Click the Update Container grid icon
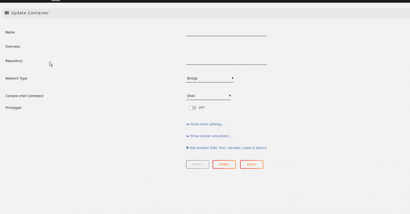410x214 pixels. (7, 13)
